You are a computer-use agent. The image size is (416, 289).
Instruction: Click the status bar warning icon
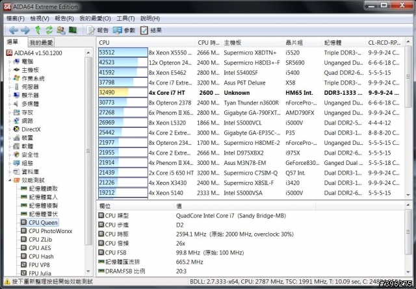coord(7,282)
